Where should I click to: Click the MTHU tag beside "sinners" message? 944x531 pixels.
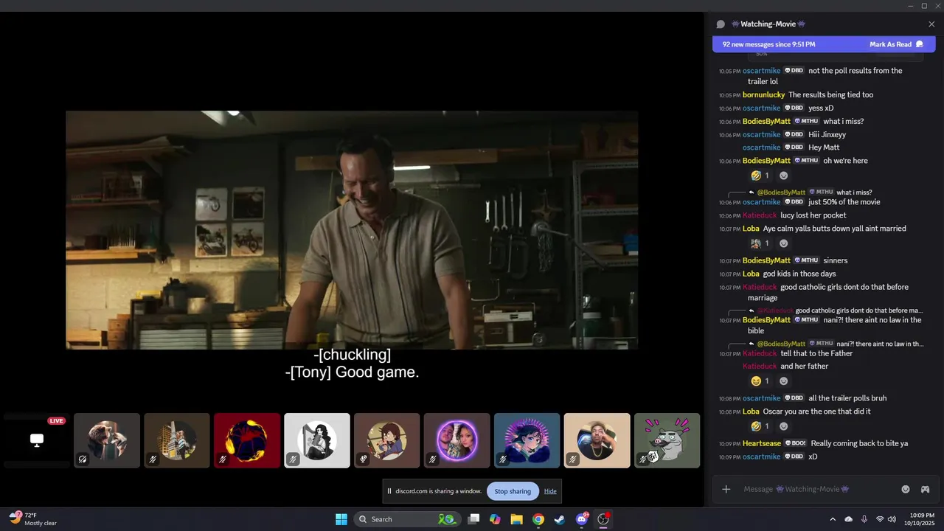coord(806,260)
